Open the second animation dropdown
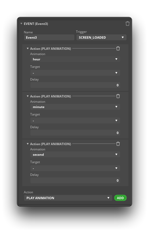Image resolution: width=149 pixels, height=232 pixels. pyautogui.click(x=75, y=154)
